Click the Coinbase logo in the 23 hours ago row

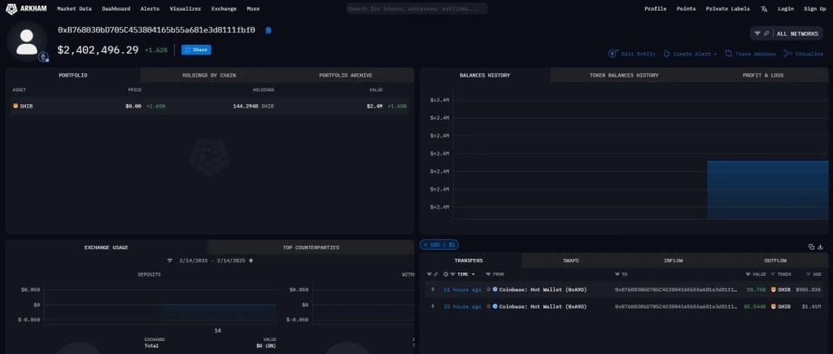pos(495,307)
